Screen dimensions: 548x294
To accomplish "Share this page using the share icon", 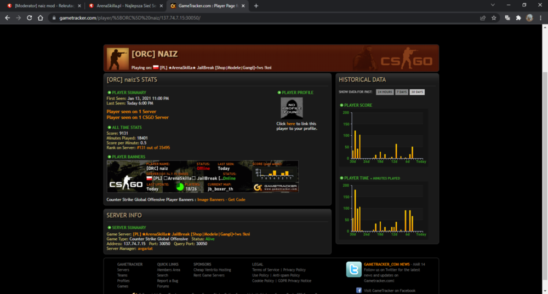I will point(483,18).
